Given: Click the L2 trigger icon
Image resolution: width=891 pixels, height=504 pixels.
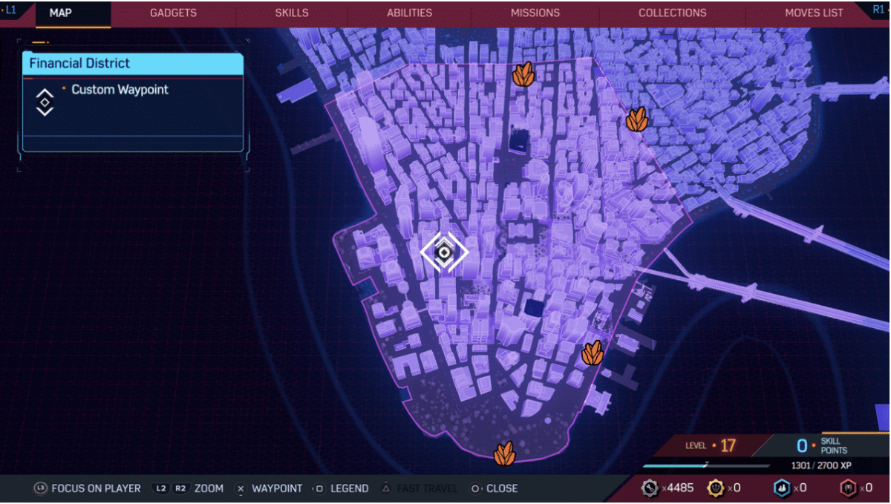Looking at the screenshot, I should tap(161, 488).
